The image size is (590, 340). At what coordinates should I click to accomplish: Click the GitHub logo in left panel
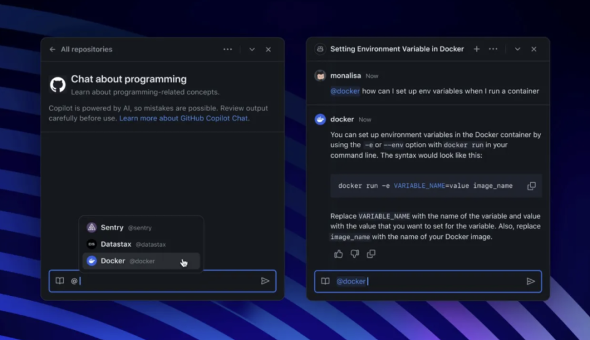pyautogui.click(x=58, y=85)
